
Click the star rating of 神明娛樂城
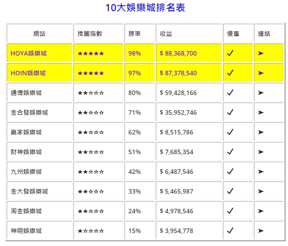point(91,231)
